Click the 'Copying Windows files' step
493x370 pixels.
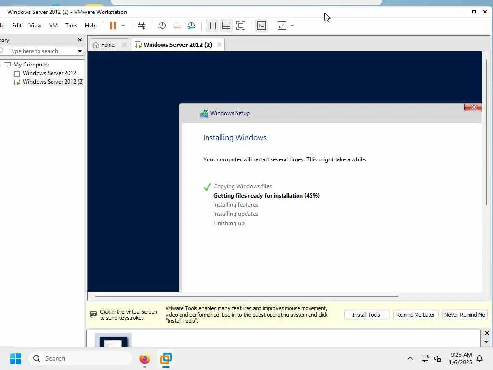tap(243, 186)
